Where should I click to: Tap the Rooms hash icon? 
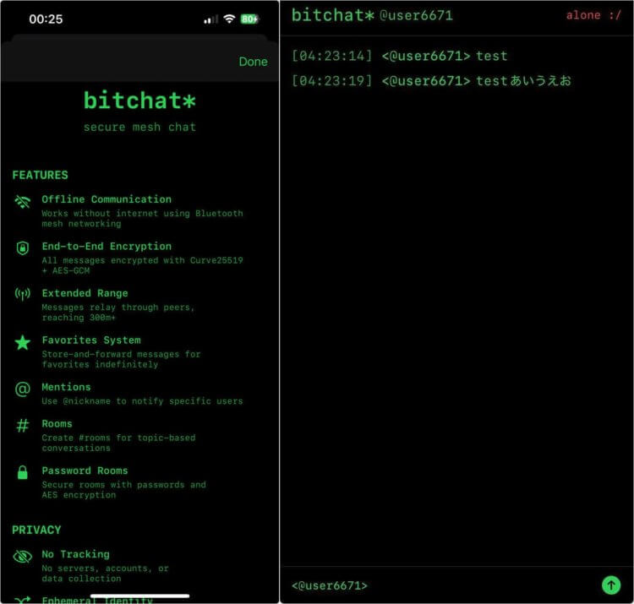pyautogui.click(x=23, y=426)
